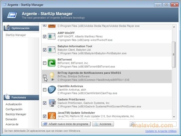Viewport: 181px width, 136px height.
Task: Click the Adobe Media Player.exe path
Action: (x=99, y=26)
